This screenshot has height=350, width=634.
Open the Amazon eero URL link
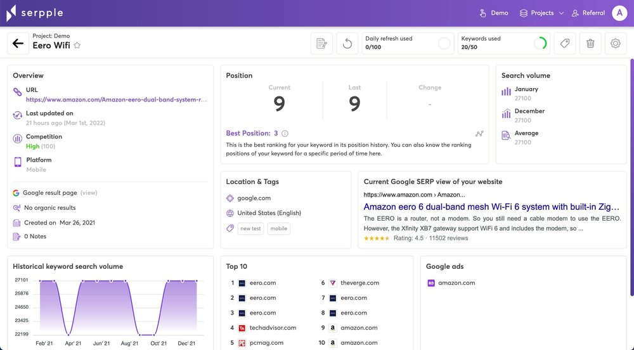click(117, 100)
